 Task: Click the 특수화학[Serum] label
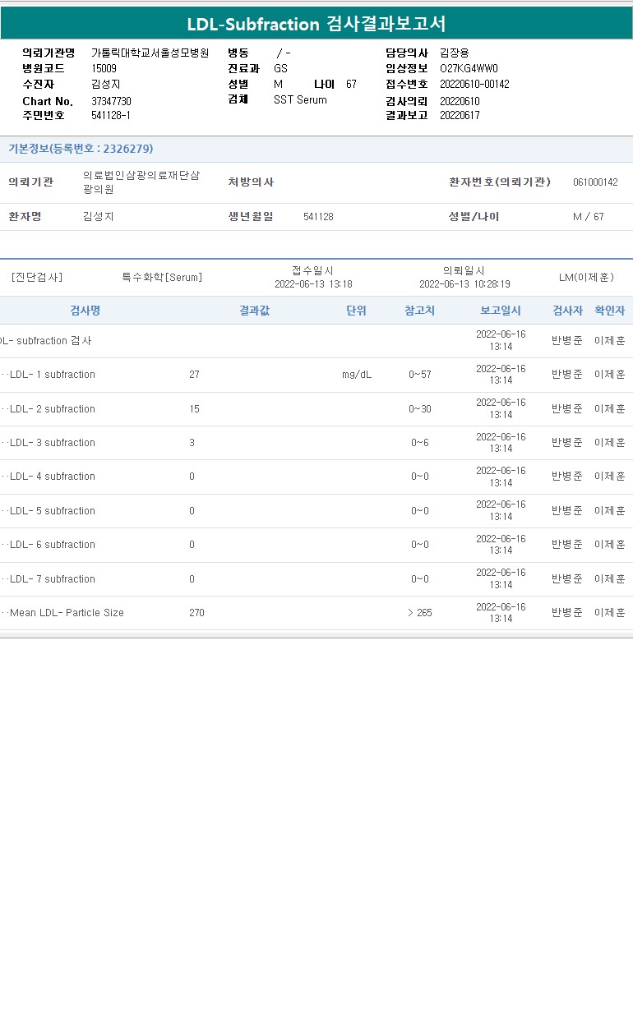pos(162,278)
